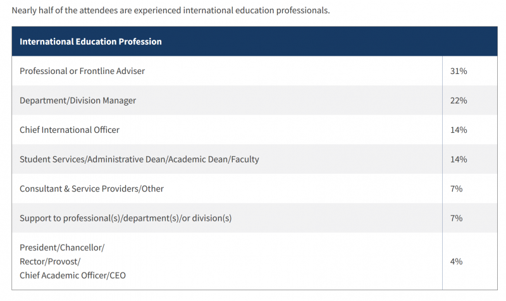Click the 14% value beside Chief International Officer
This screenshot has width=506, height=301.
coord(459,130)
